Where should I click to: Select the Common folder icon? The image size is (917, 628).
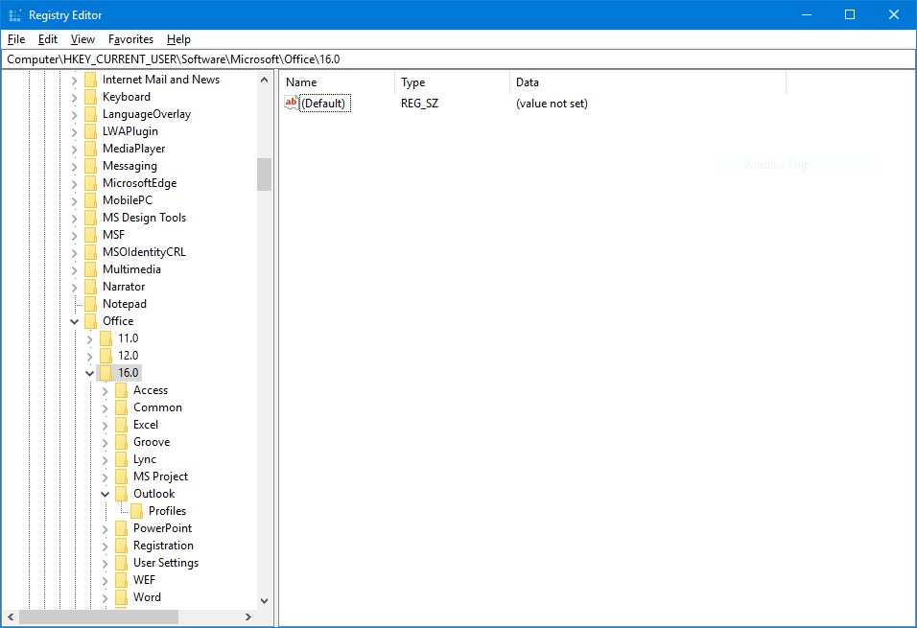coord(121,407)
